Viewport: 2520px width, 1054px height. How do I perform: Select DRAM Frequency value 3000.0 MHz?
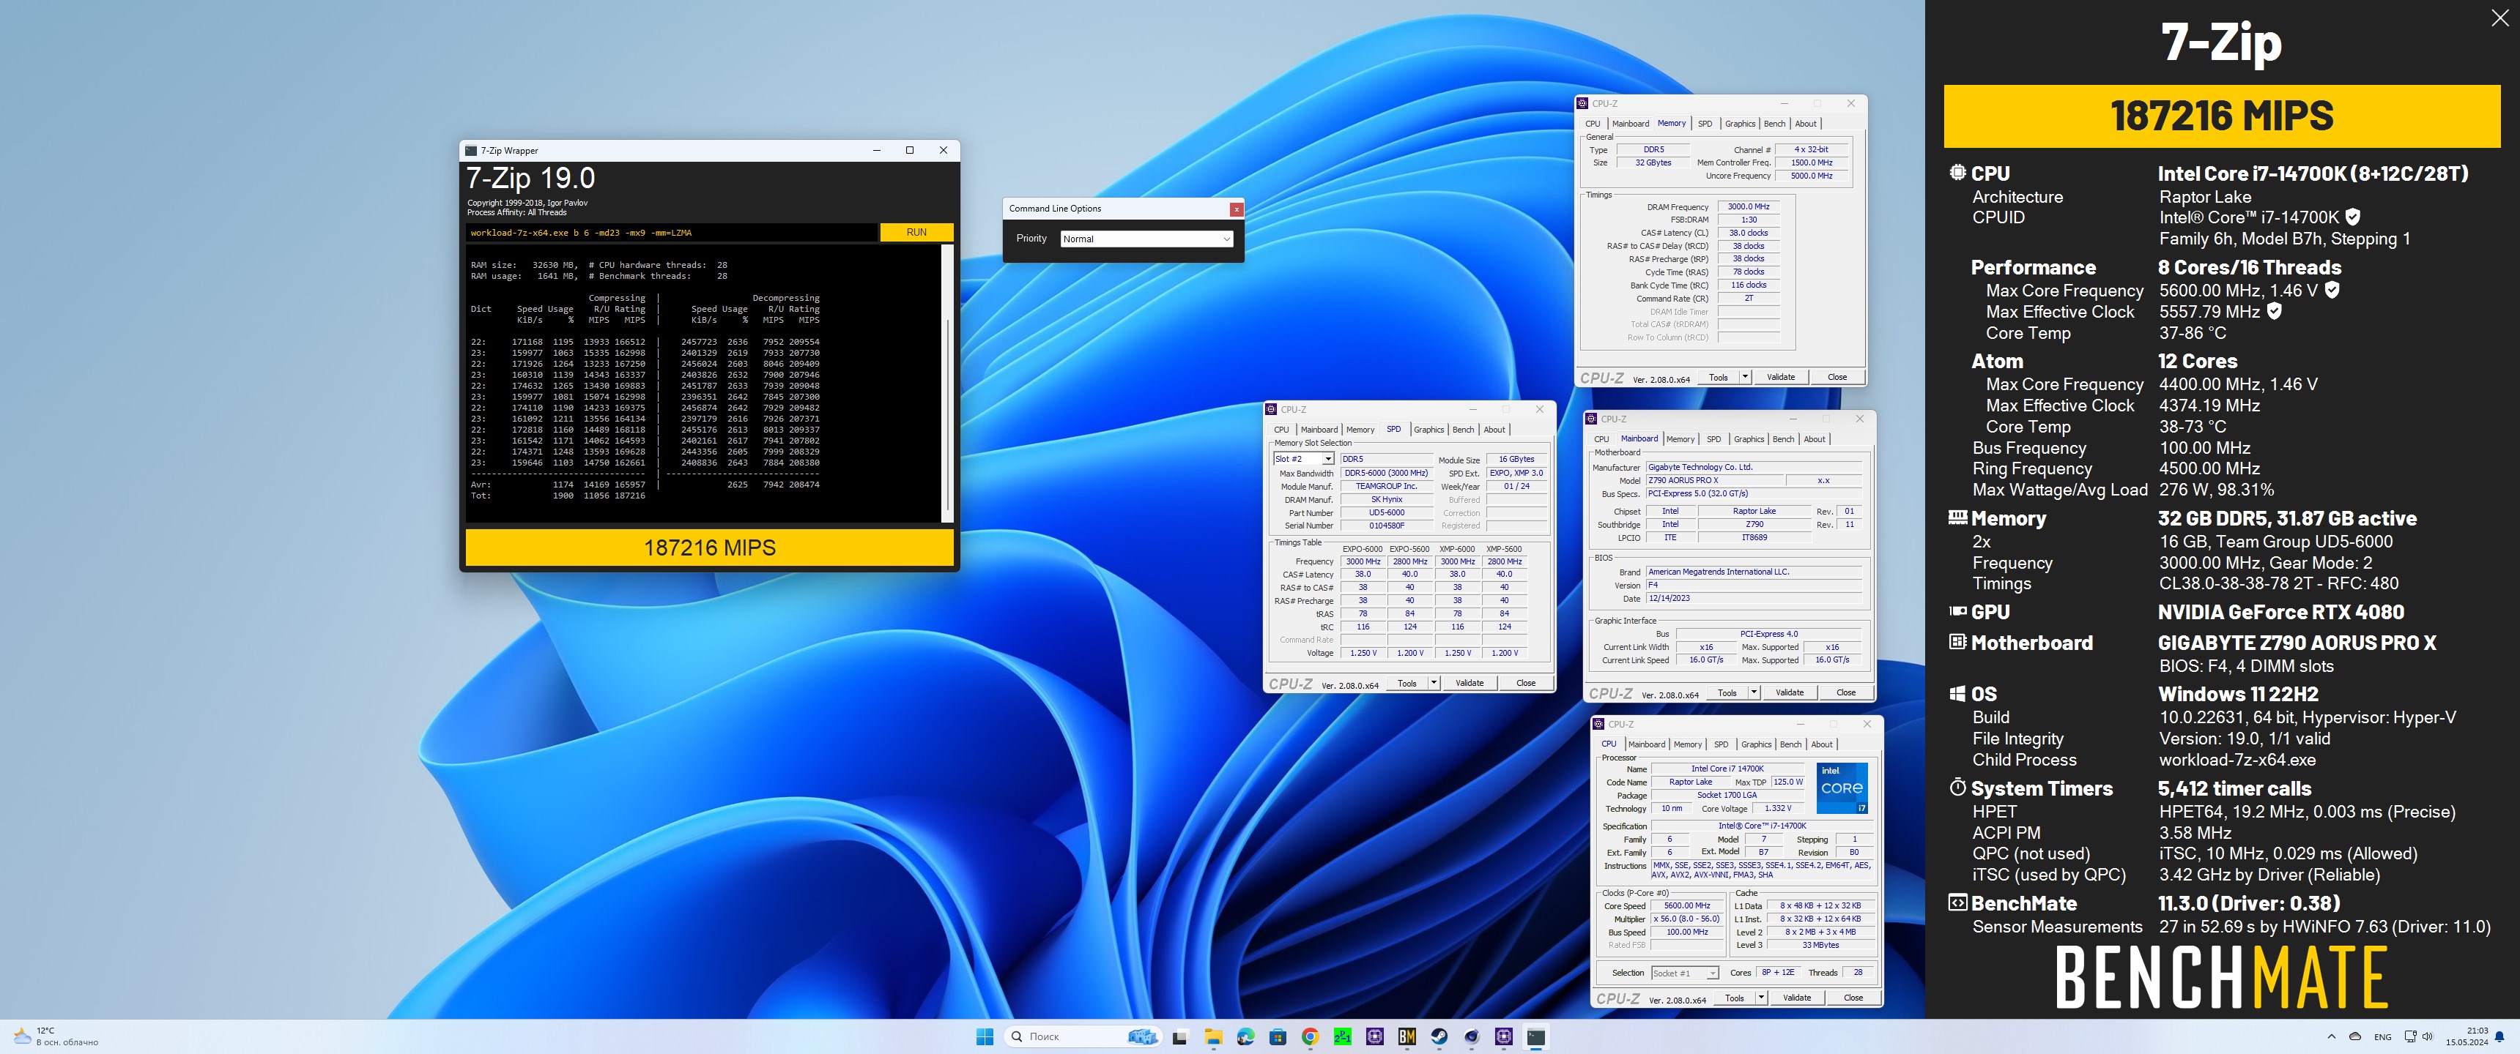1748,207
